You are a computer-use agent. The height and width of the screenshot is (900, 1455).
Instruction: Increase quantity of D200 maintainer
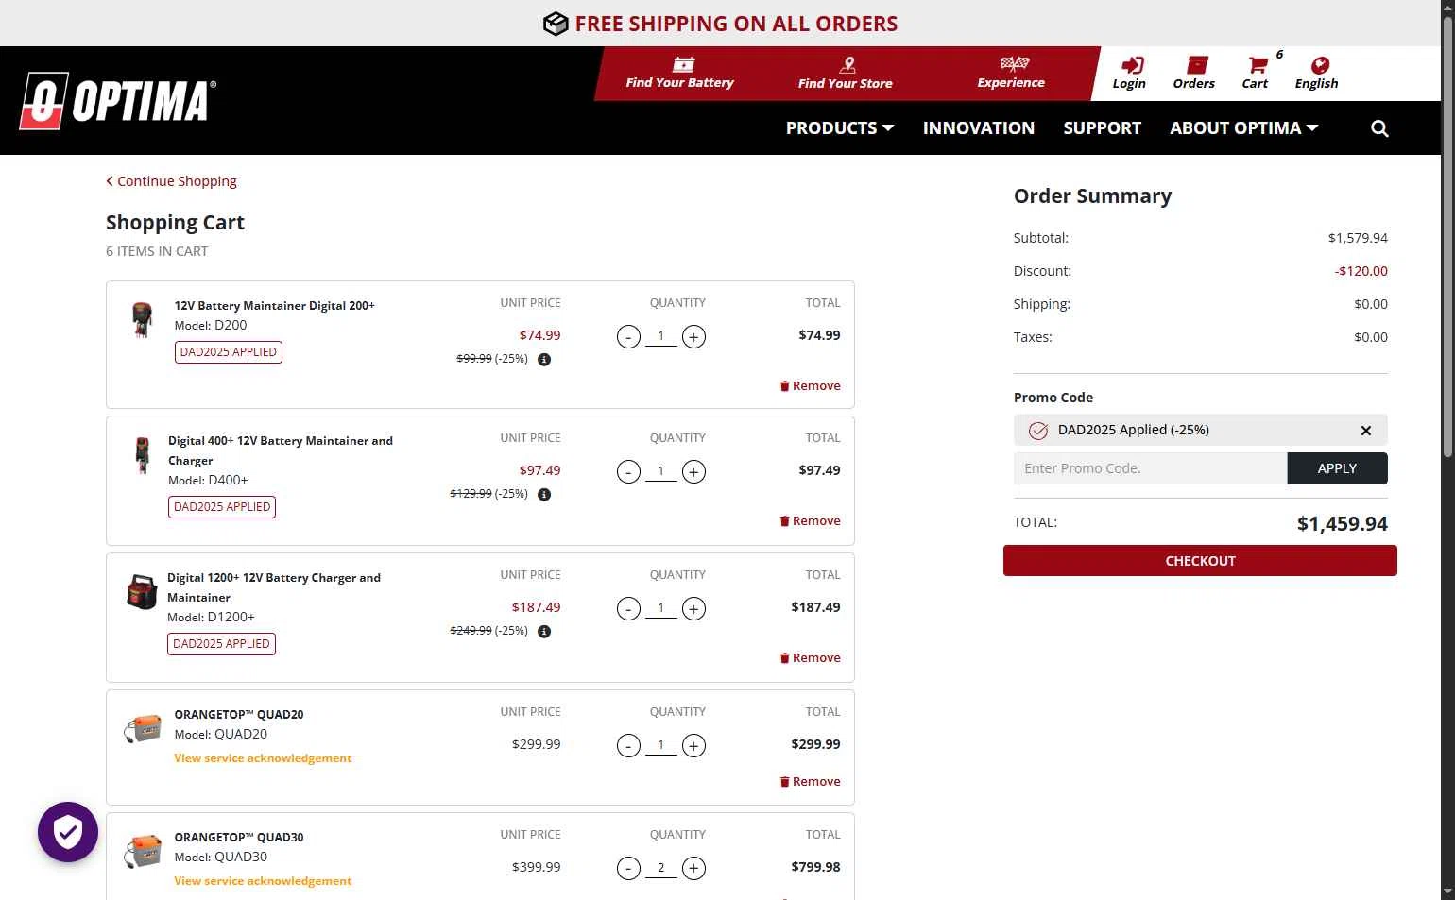[693, 337]
